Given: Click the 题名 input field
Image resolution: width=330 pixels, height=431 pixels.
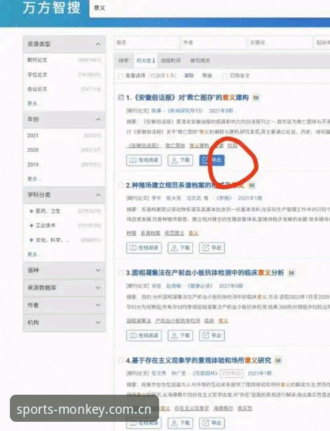Looking at the screenshot, I should pyautogui.click(x=147, y=43).
